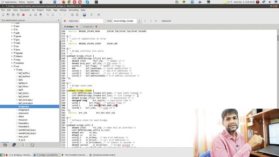
Task: Expand the kern folder
Action: point(12,50)
